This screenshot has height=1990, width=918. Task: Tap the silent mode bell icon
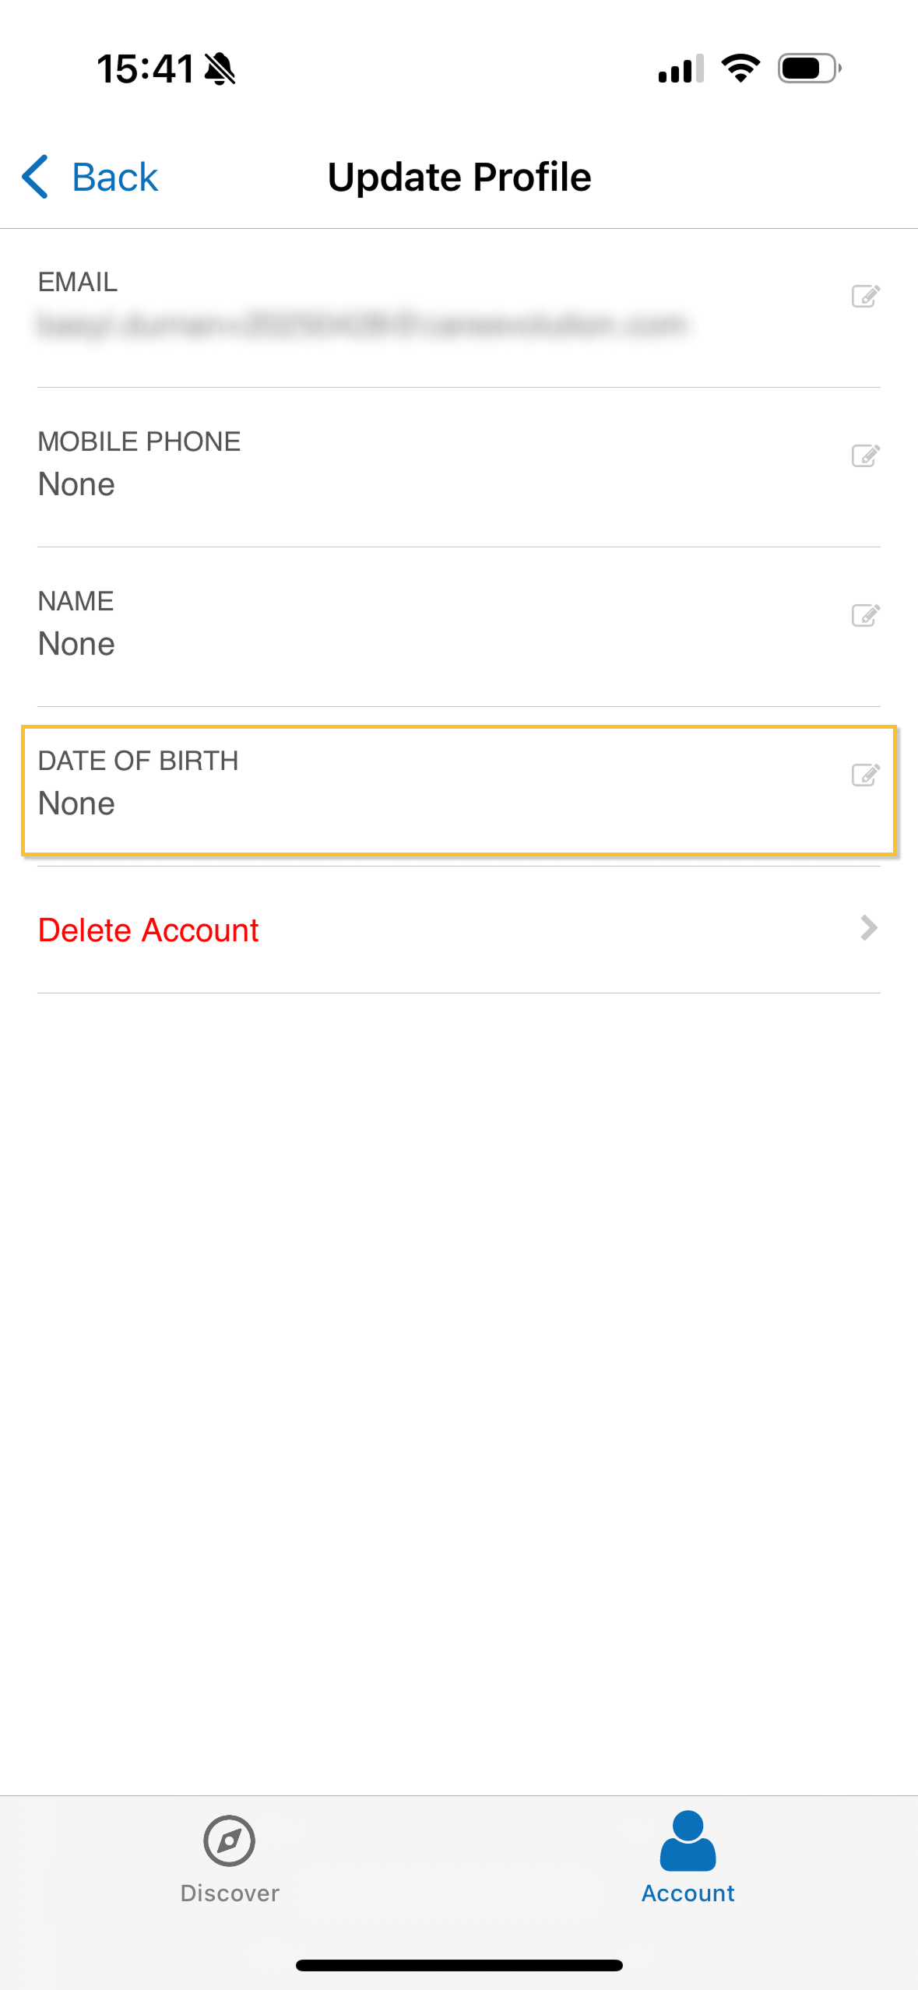220,69
